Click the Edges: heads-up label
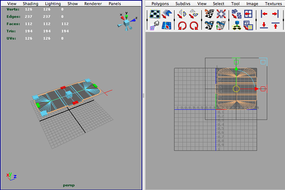This screenshot has height=190, width=285. click(13, 17)
